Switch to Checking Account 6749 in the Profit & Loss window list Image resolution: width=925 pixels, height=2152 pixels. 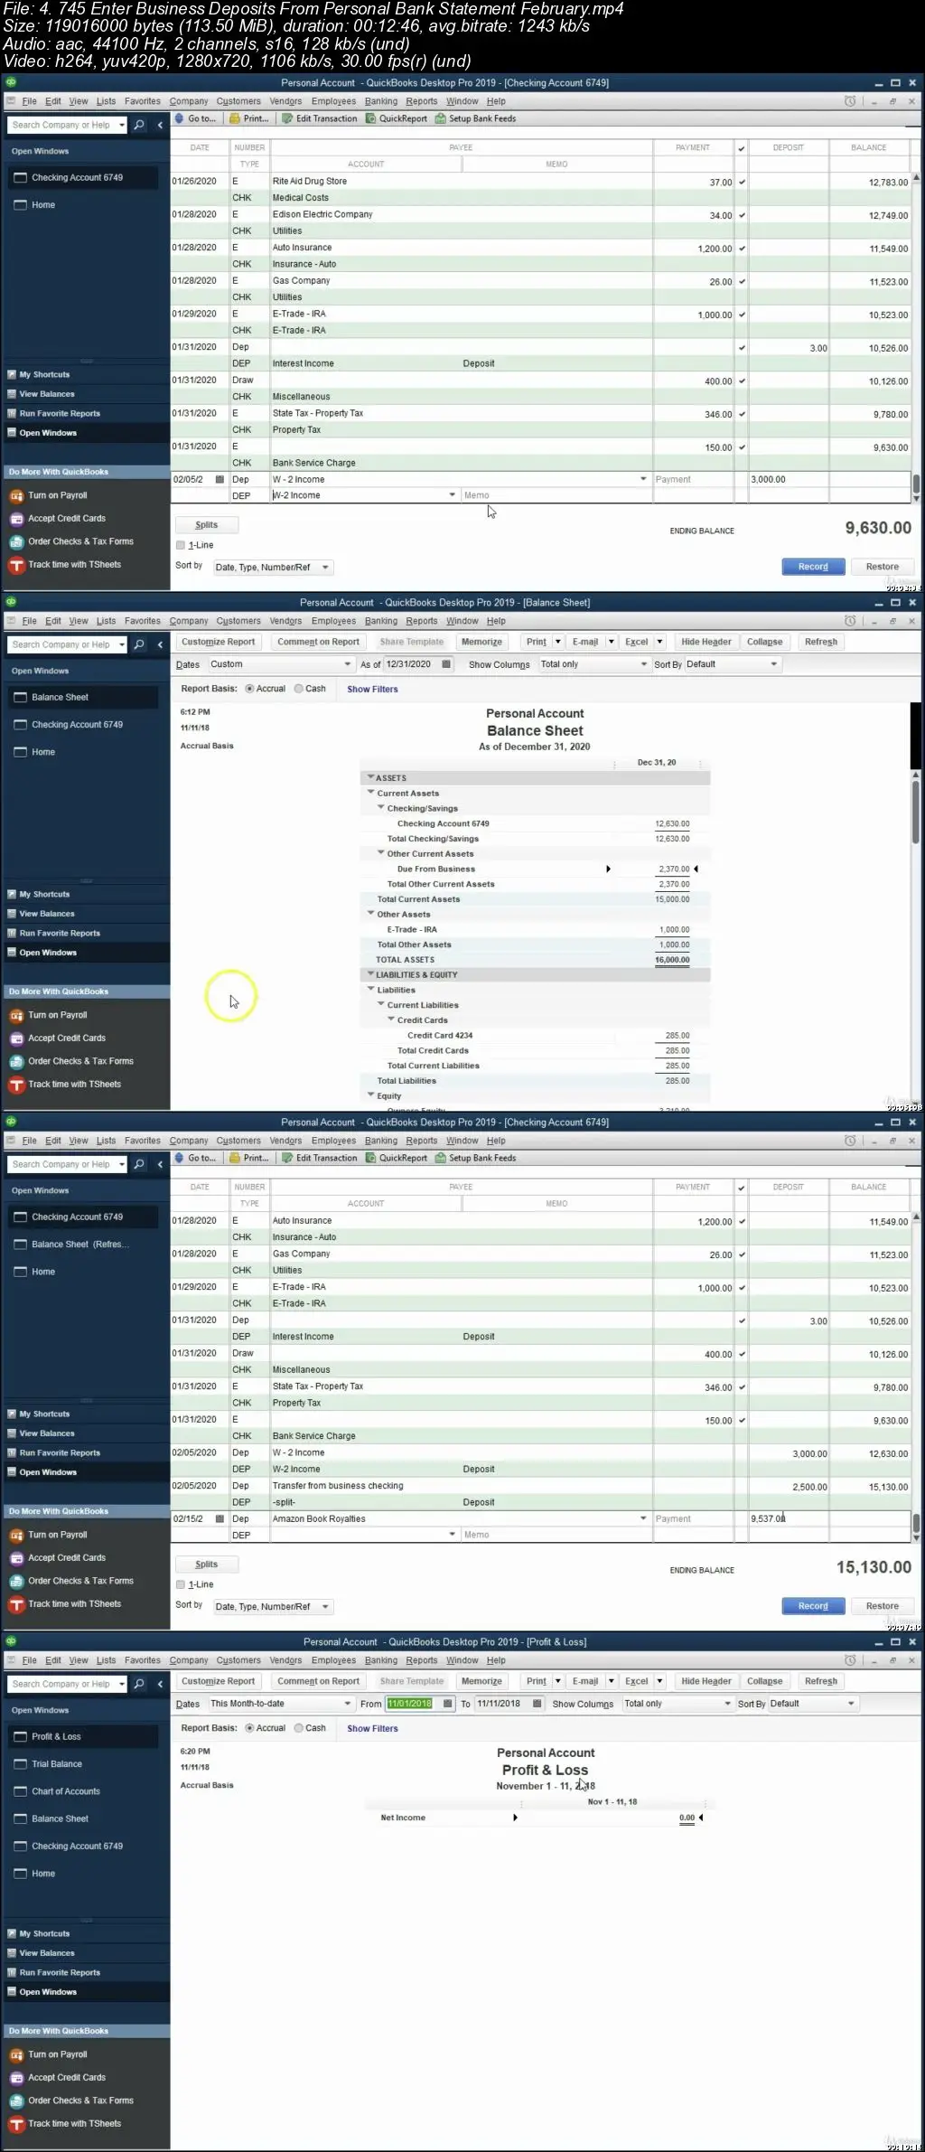tap(78, 1847)
